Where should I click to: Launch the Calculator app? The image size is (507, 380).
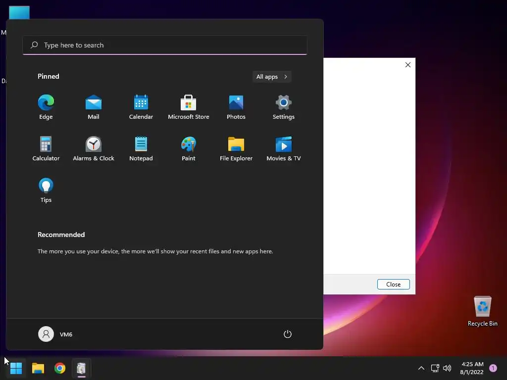pyautogui.click(x=46, y=149)
